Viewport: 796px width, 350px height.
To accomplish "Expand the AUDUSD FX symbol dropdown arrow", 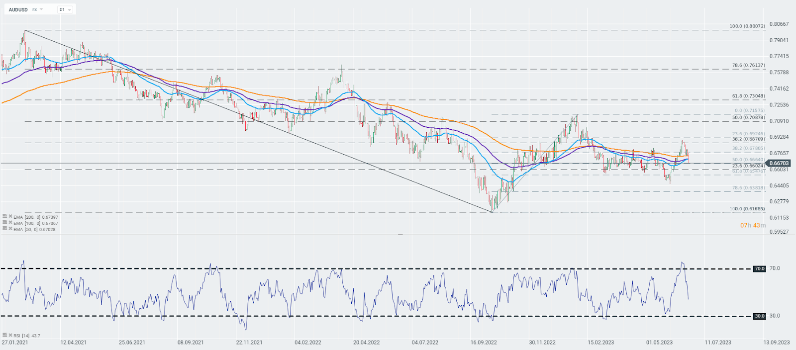I will pos(41,9).
